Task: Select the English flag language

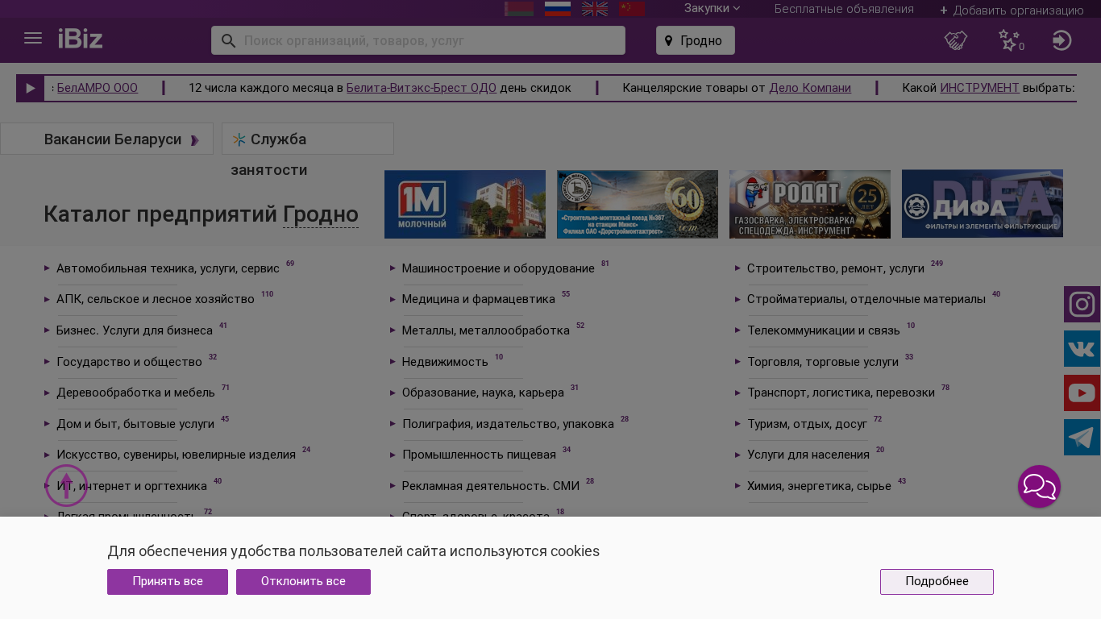Action: 595,8
